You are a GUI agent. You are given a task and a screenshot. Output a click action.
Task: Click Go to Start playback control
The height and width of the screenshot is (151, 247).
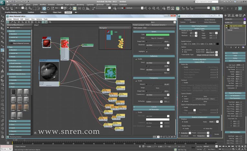pos(220,146)
